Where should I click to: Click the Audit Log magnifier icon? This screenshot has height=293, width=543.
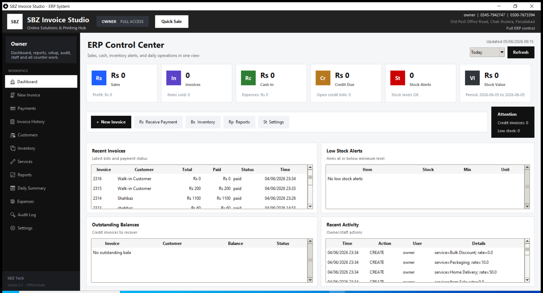coord(13,215)
